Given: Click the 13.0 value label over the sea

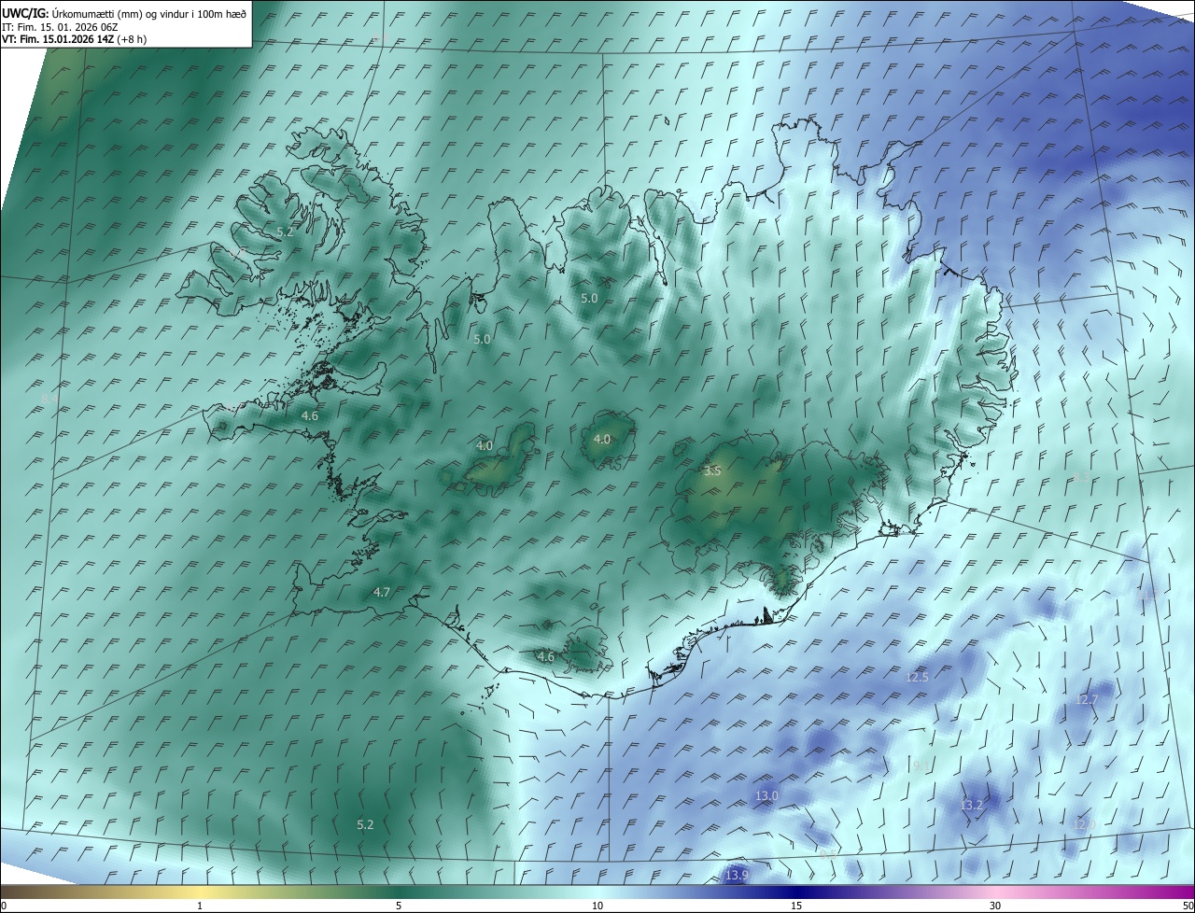Looking at the screenshot, I should pyautogui.click(x=766, y=795).
